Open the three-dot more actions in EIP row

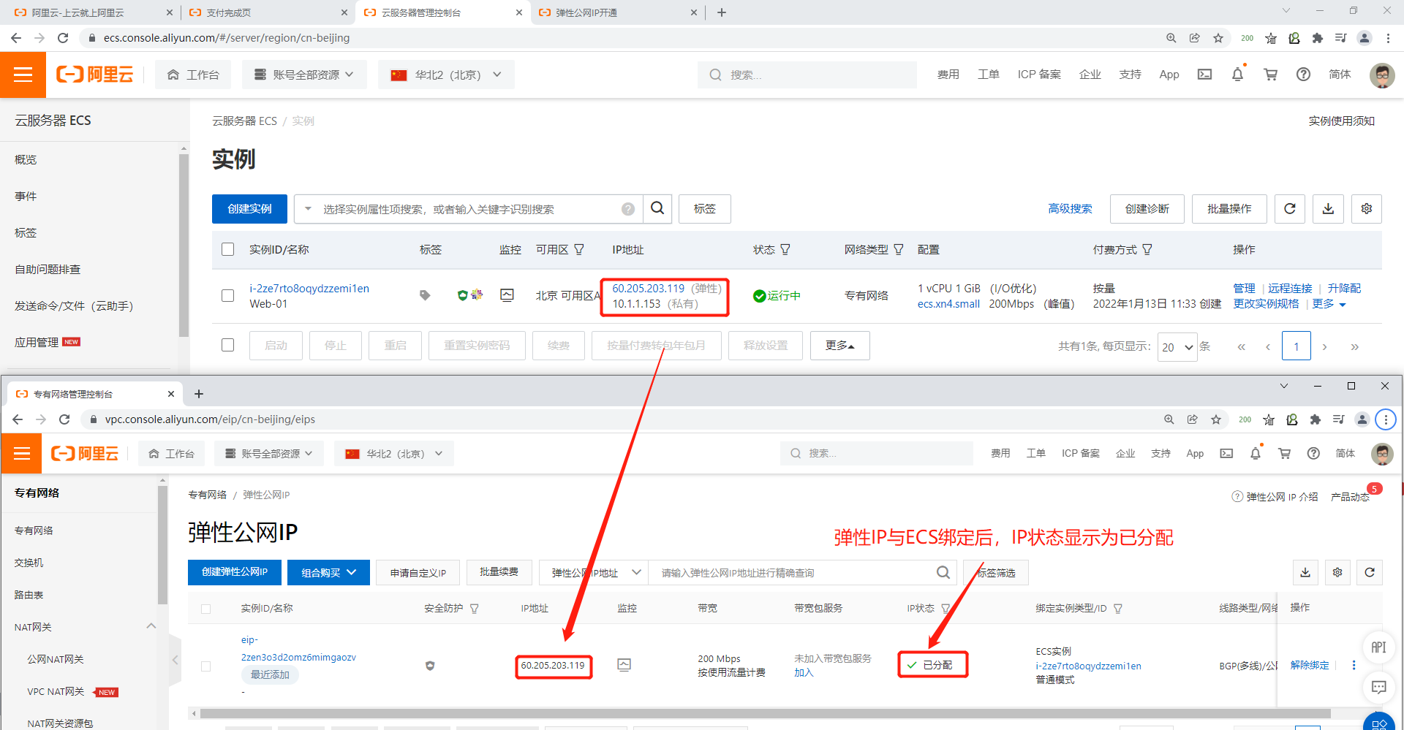1354,665
